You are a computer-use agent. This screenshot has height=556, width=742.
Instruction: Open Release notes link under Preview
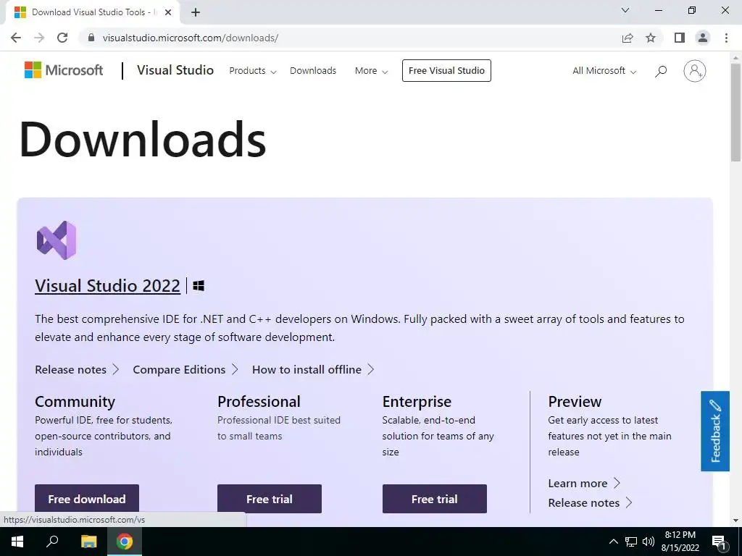pyautogui.click(x=590, y=502)
